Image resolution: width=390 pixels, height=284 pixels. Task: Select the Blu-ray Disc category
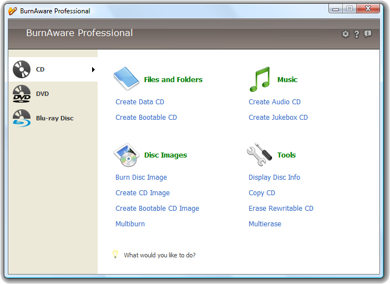click(x=54, y=118)
